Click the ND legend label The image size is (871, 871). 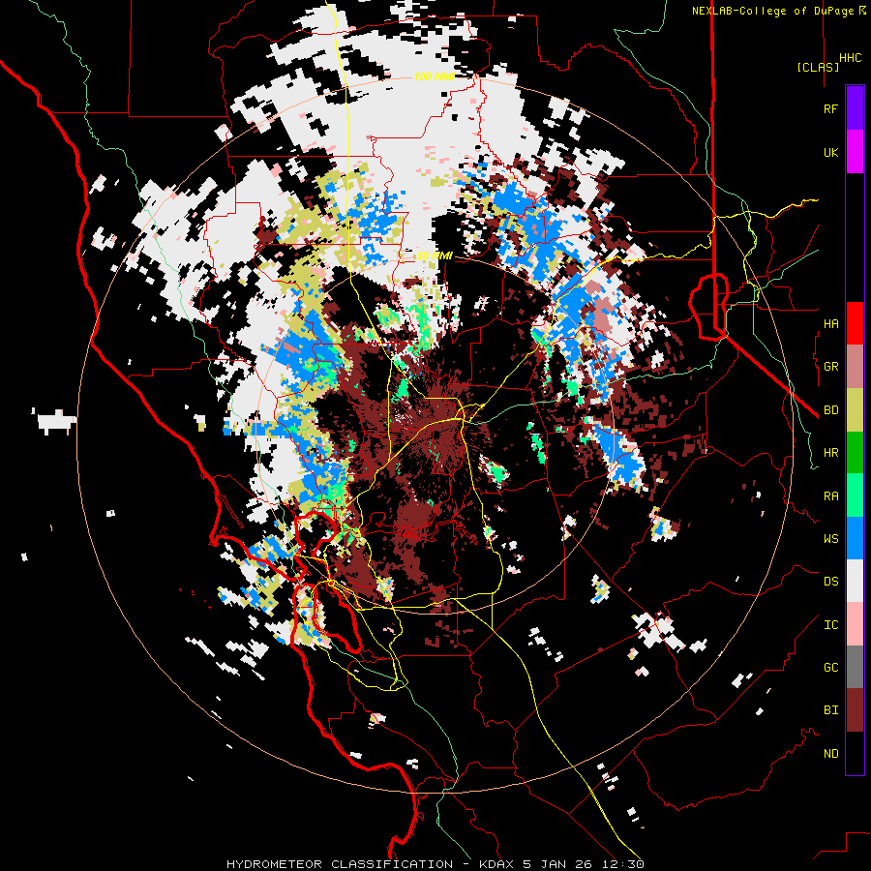click(x=830, y=754)
